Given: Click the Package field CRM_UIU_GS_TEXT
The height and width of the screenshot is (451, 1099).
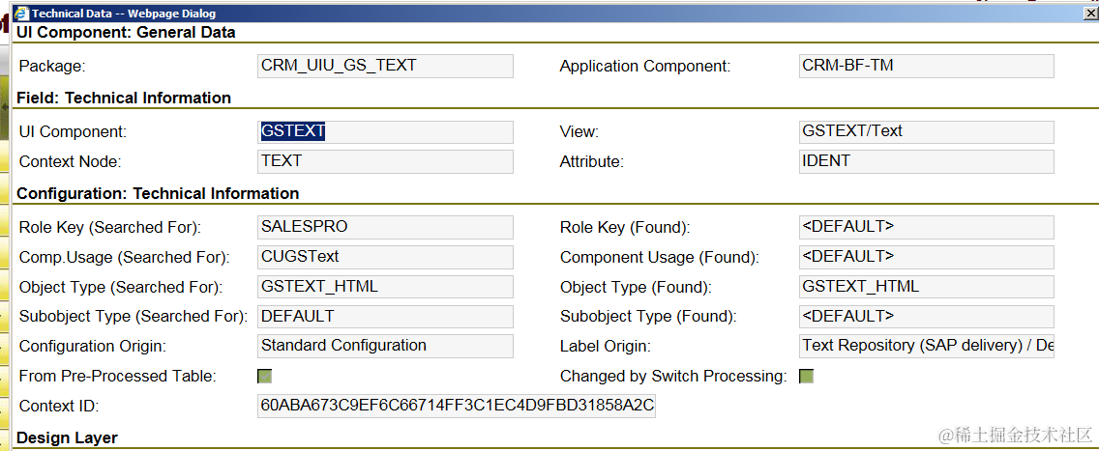Looking at the screenshot, I should click(x=385, y=66).
